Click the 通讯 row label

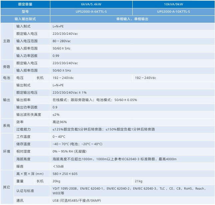[x=20, y=201]
